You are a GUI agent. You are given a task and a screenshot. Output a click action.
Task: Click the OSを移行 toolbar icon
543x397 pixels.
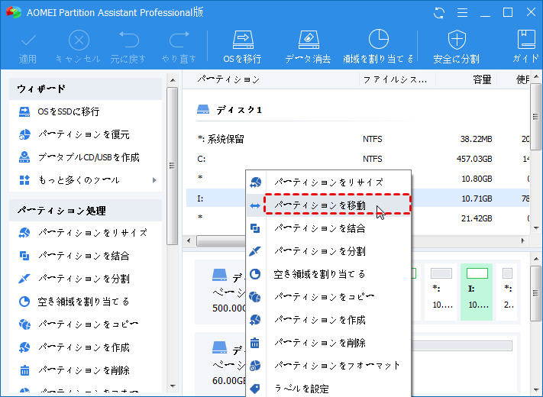(243, 47)
